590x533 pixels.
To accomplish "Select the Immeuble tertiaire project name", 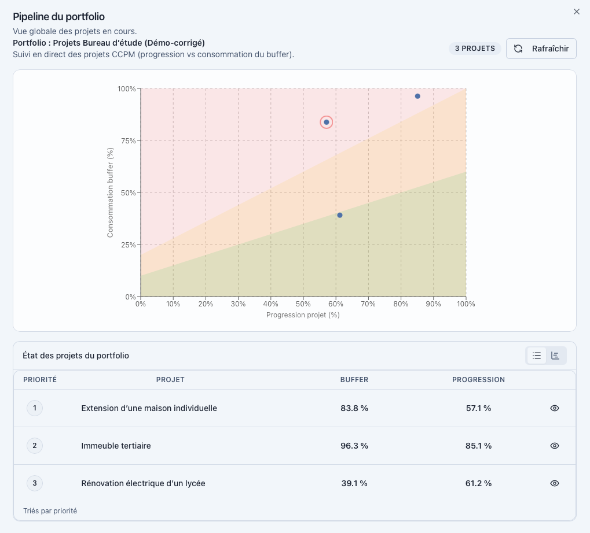I will click(x=116, y=446).
